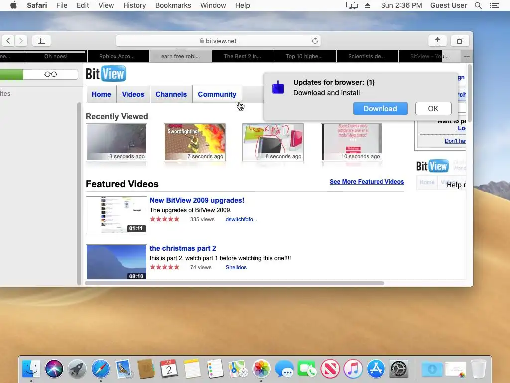Click the bitview.net address bar

pos(218,41)
